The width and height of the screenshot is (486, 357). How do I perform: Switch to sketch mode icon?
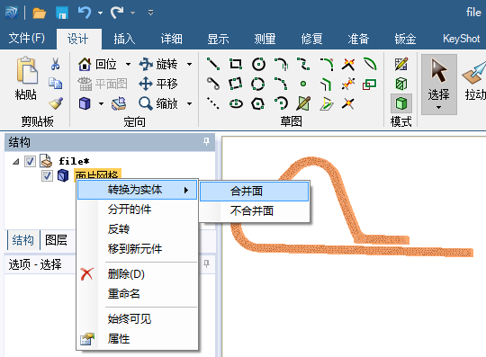tap(401, 64)
